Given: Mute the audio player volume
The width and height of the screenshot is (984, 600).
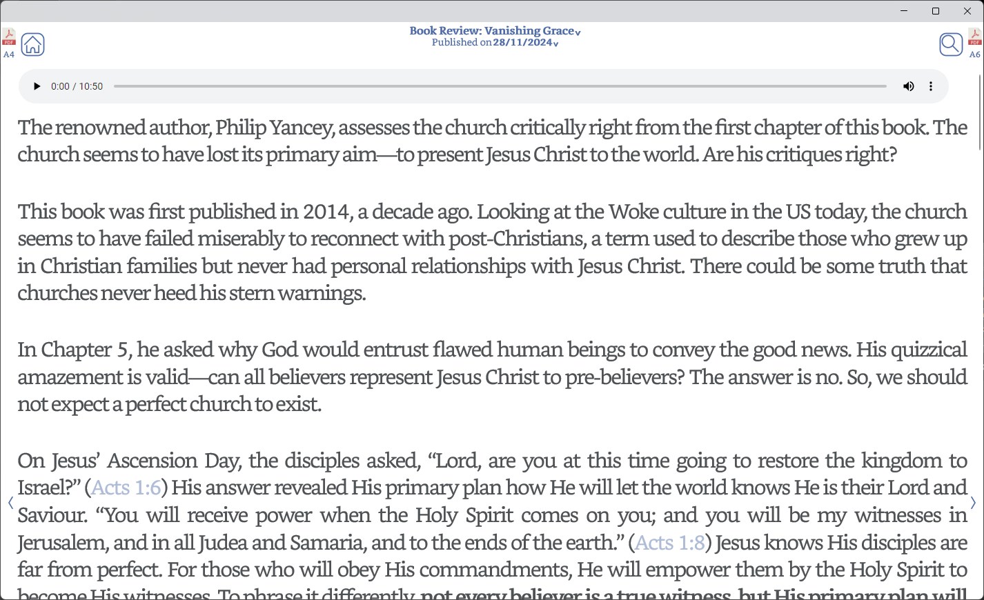Looking at the screenshot, I should [908, 86].
